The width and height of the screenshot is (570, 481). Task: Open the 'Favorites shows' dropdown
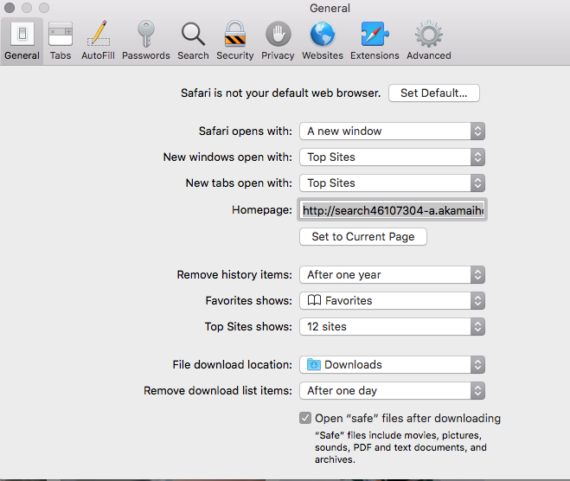tap(392, 301)
